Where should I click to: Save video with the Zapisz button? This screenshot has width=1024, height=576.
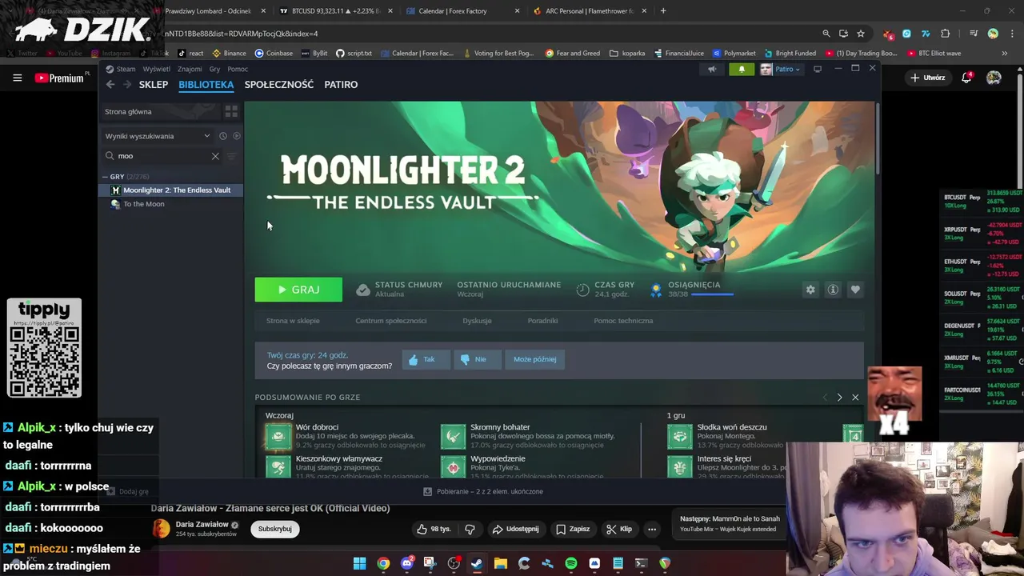573,529
